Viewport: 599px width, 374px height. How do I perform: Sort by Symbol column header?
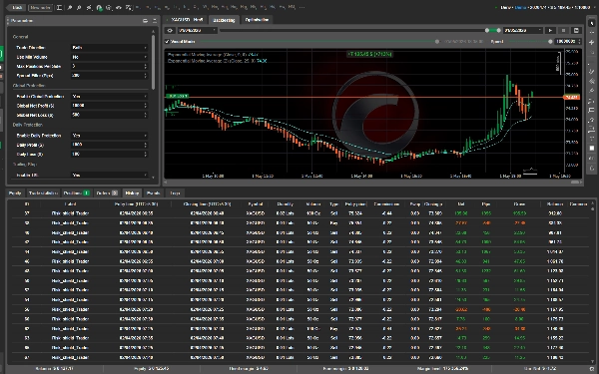tap(256, 204)
